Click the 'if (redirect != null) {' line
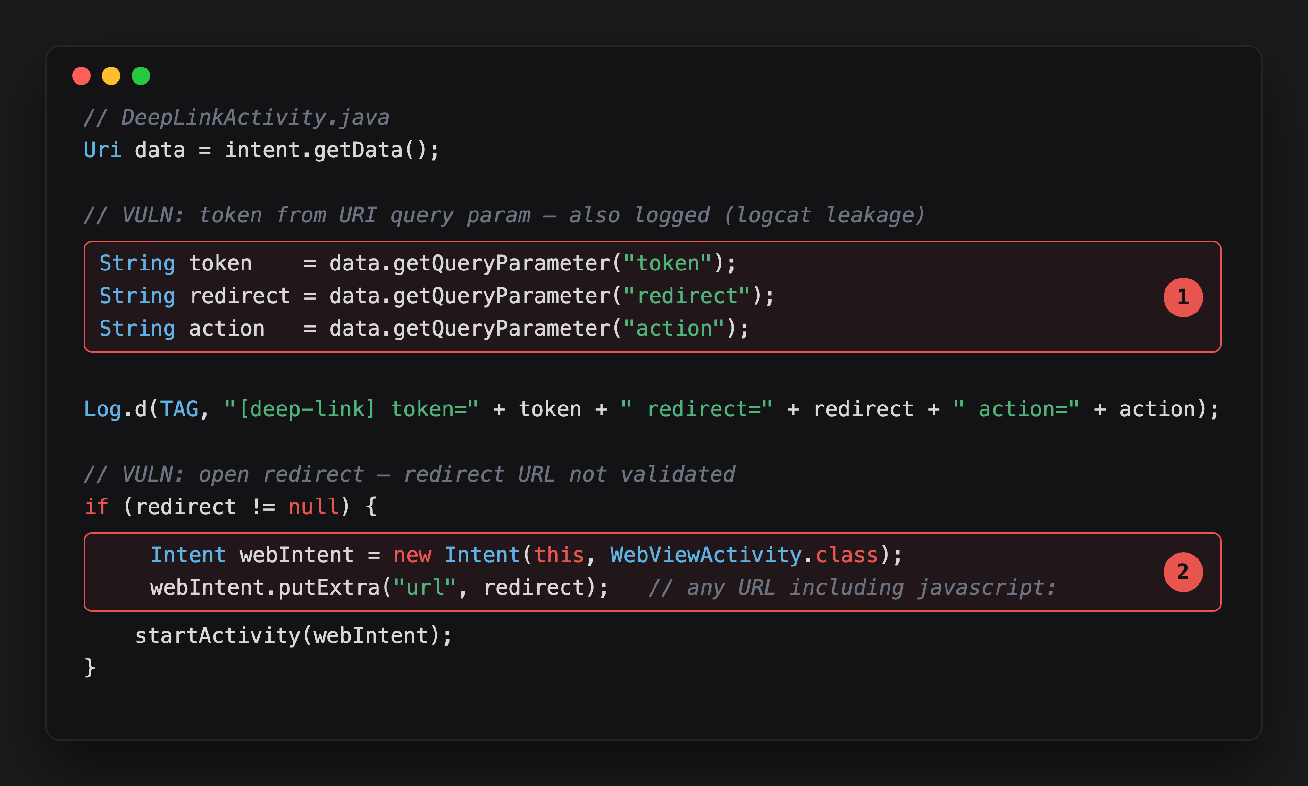Viewport: 1308px width, 786px height. click(230, 507)
